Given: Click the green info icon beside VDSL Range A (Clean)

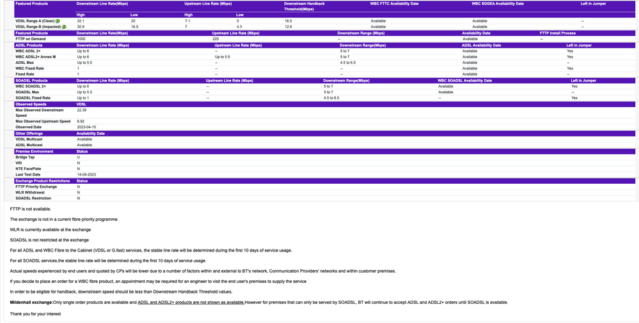Looking at the screenshot, I should coord(58,21).
